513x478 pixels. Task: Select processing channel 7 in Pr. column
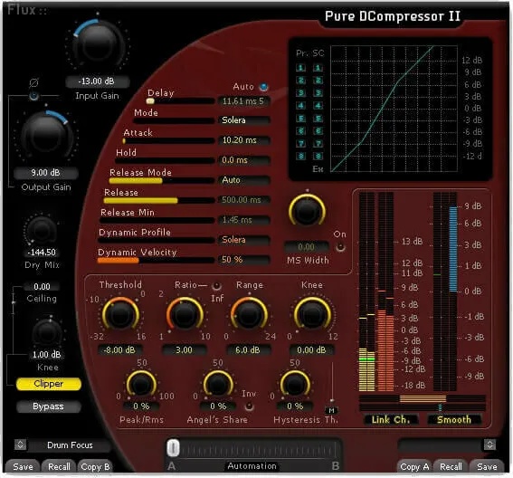click(300, 143)
